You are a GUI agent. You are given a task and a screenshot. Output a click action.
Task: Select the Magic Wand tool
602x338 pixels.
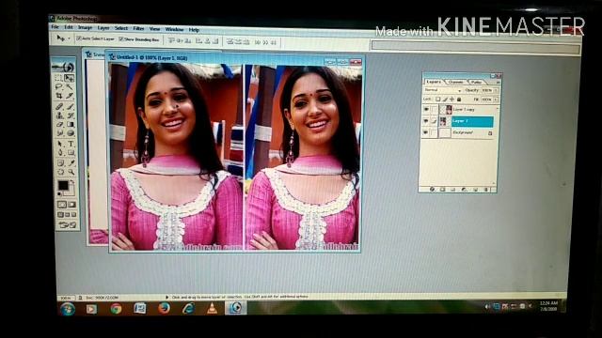pos(71,86)
